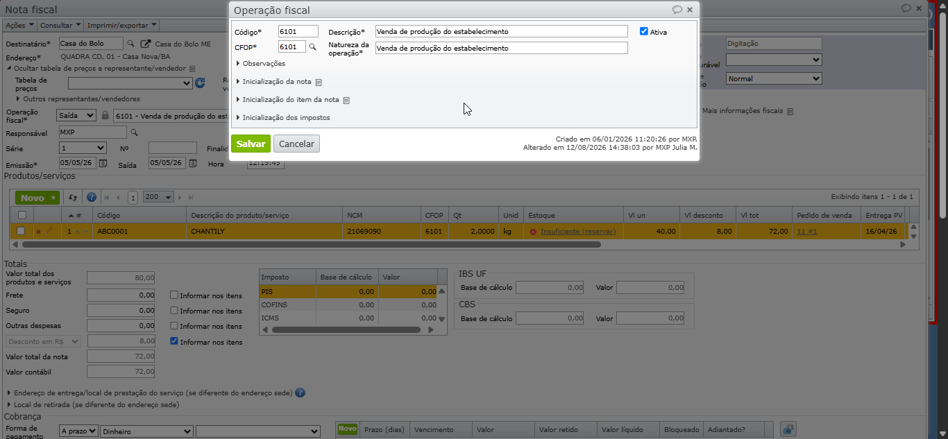Screen dimensions: 948x439
Task: Open the Insuficiente (reservar) link
Action: pos(578,232)
